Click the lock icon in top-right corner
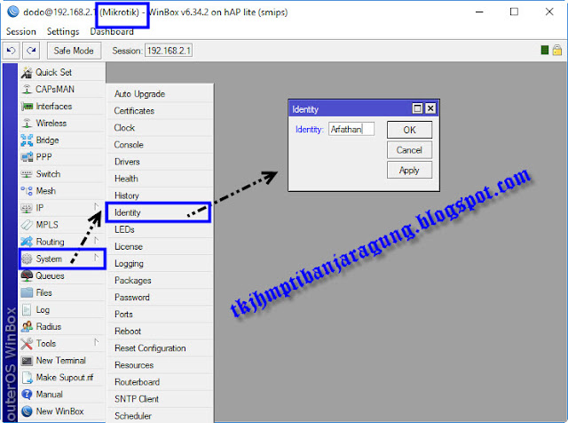568x423 pixels. click(557, 50)
